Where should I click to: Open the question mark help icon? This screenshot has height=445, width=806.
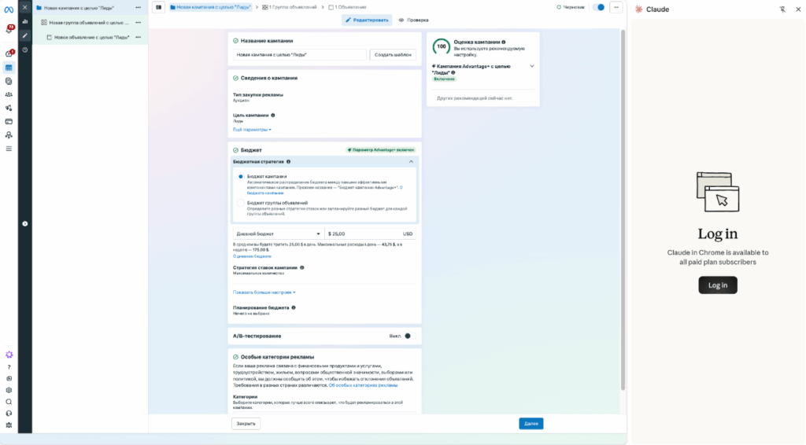pyautogui.click(x=9, y=367)
